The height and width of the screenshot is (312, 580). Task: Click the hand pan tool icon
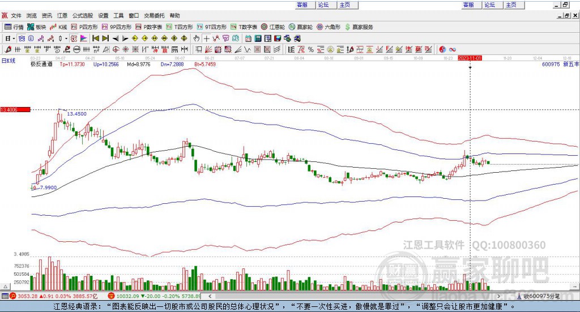[197, 39]
